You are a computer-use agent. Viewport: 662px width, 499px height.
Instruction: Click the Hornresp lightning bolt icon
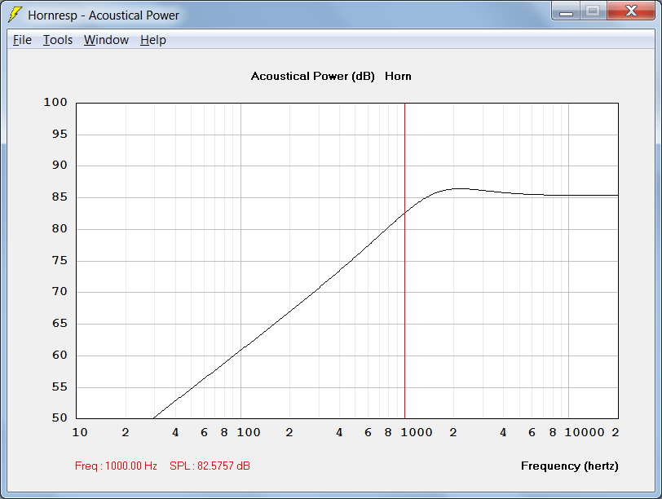(x=15, y=15)
